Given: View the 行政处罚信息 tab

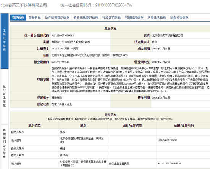Looking at the screenshot, I should coord(111,18).
